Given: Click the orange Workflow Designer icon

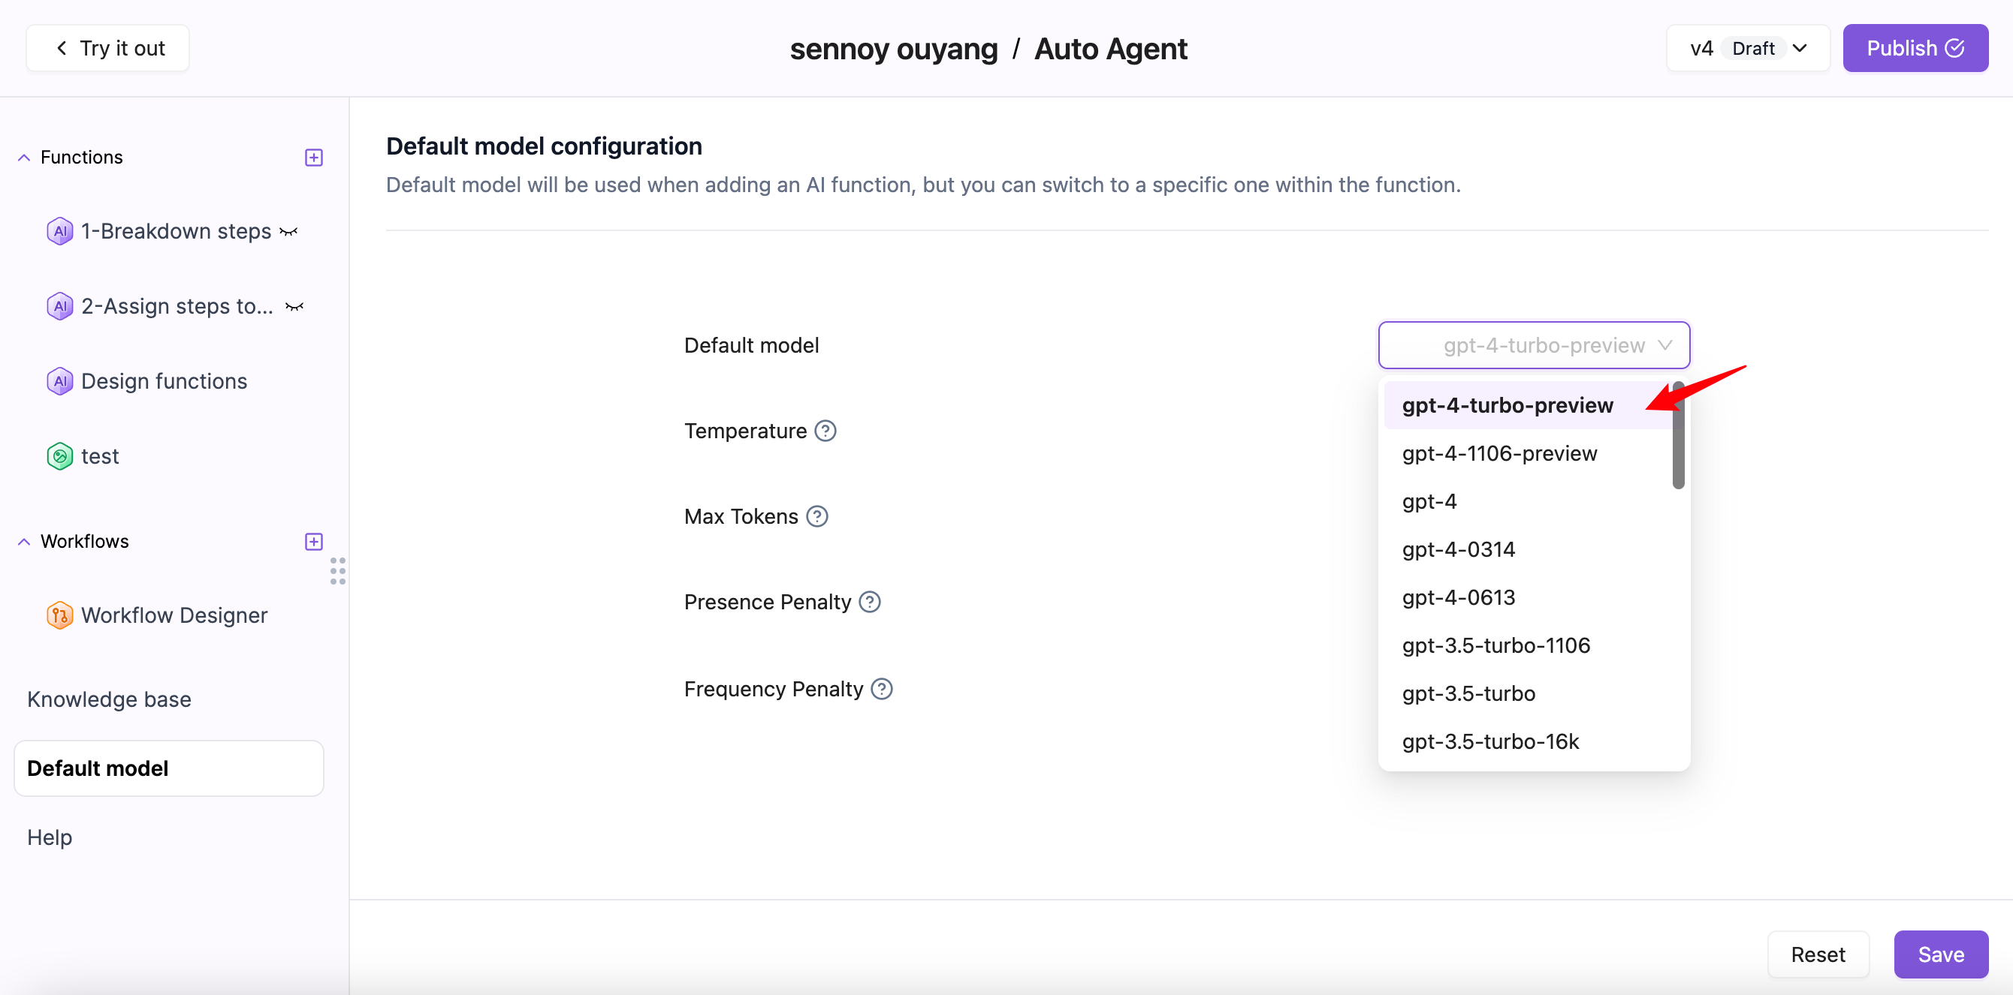Looking at the screenshot, I should point(59,615).
